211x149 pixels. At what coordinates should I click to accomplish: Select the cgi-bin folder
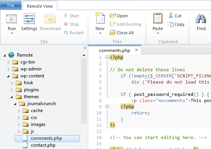[x=24, y=62]
